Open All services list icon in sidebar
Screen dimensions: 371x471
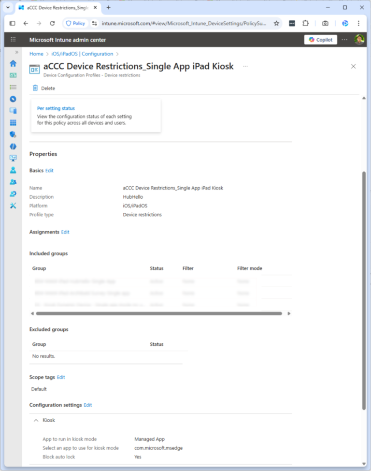[x=13, y=87]
